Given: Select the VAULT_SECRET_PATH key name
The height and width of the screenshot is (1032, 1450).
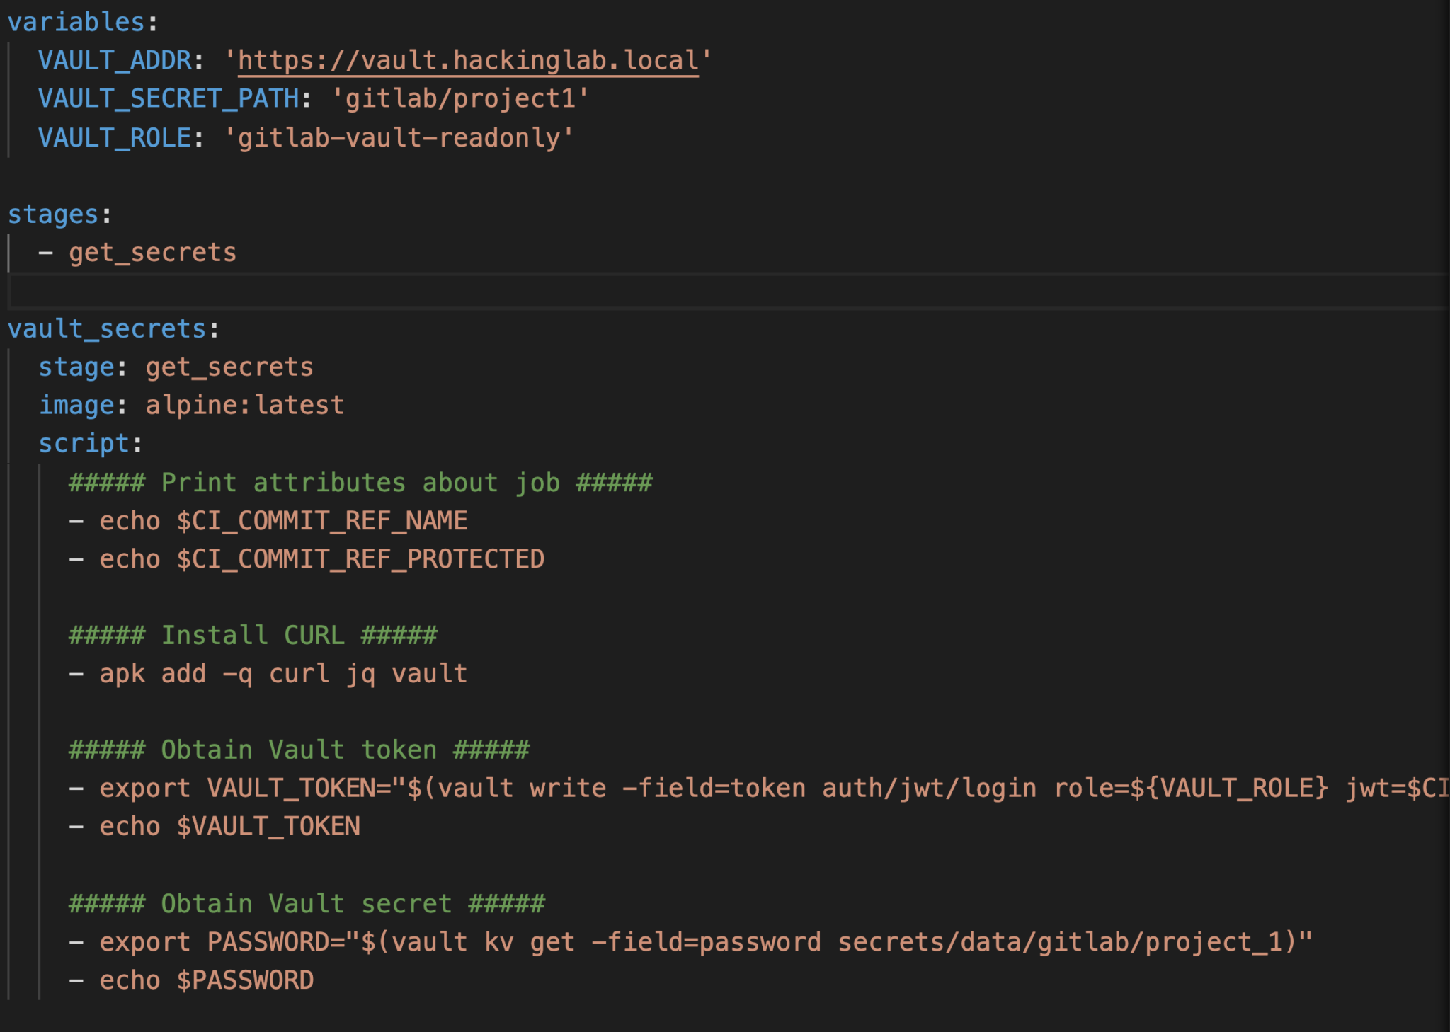Looking at the screenshot, I should (x=170, y=99).
